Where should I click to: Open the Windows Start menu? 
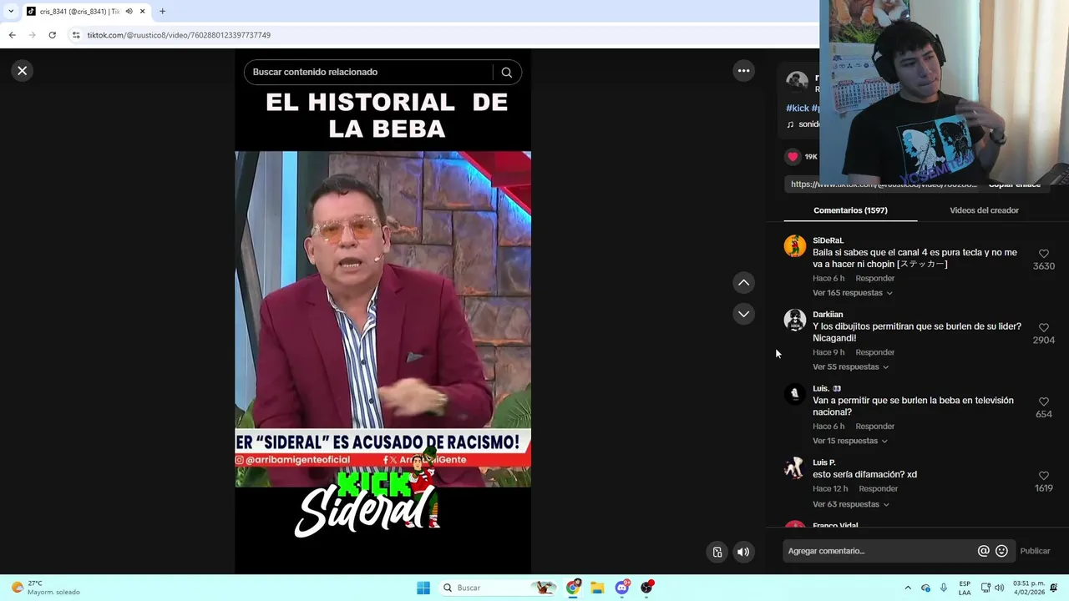423,588
